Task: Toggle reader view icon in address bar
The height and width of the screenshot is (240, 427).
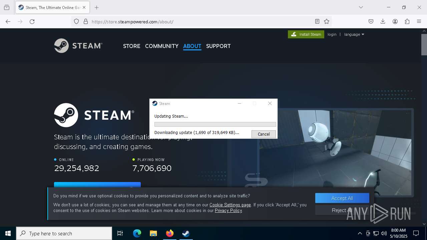Action: point(317,21)
